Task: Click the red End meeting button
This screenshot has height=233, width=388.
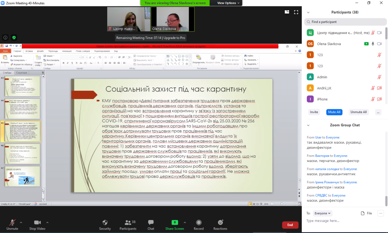Action: 290,225
